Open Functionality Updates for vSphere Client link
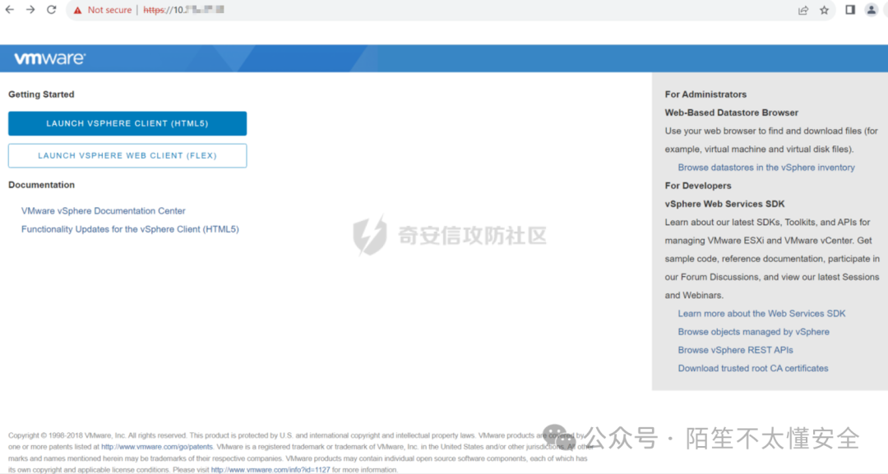 [x=130, y=229]
